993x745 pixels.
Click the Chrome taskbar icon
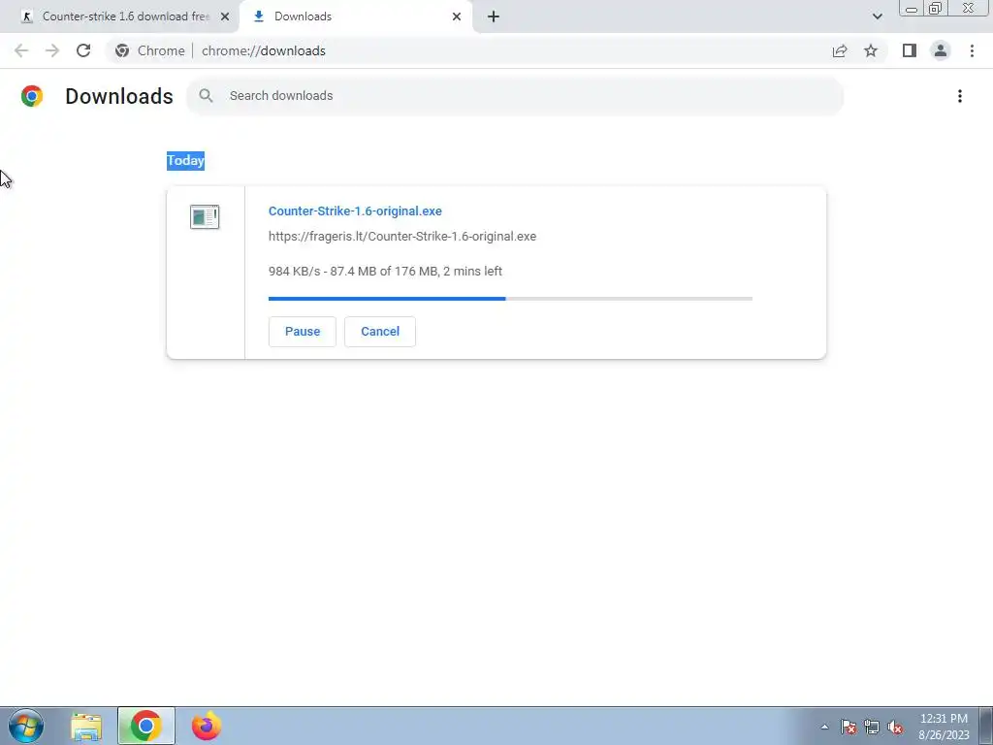pyautogui.click(x=145, y=726)
